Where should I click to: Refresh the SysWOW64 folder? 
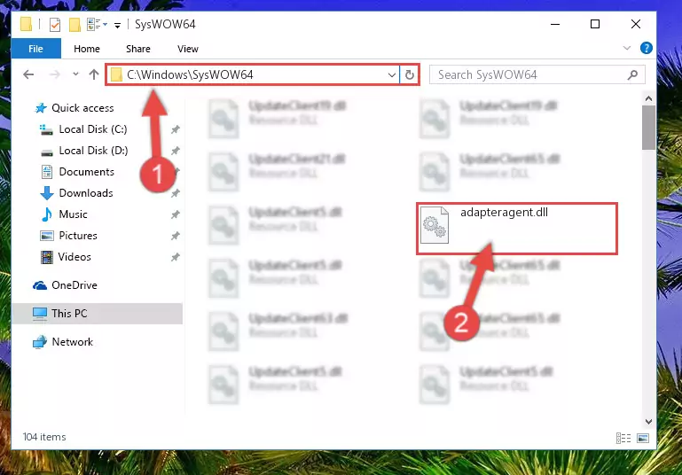pyautogui.click(x=409, y=74)
